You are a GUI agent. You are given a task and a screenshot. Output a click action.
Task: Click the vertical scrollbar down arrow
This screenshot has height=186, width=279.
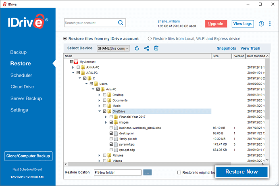point(267,160)
